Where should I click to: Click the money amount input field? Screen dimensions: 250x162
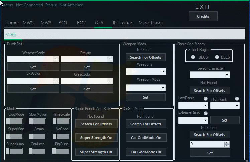tap(207, 144)
